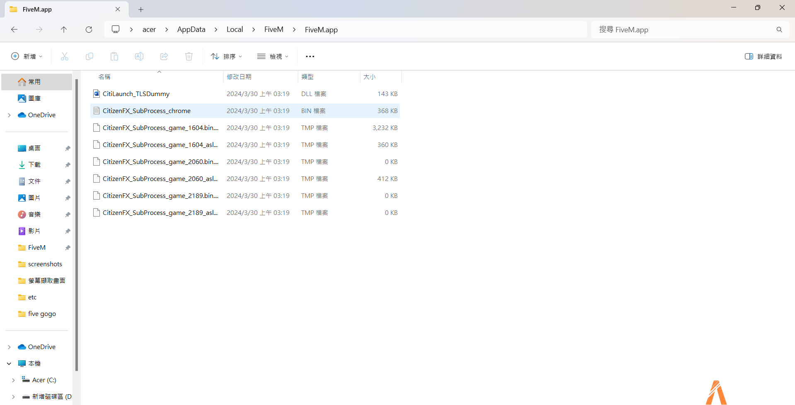Click the This PC monitor icon in address bar

click(116, 29)
